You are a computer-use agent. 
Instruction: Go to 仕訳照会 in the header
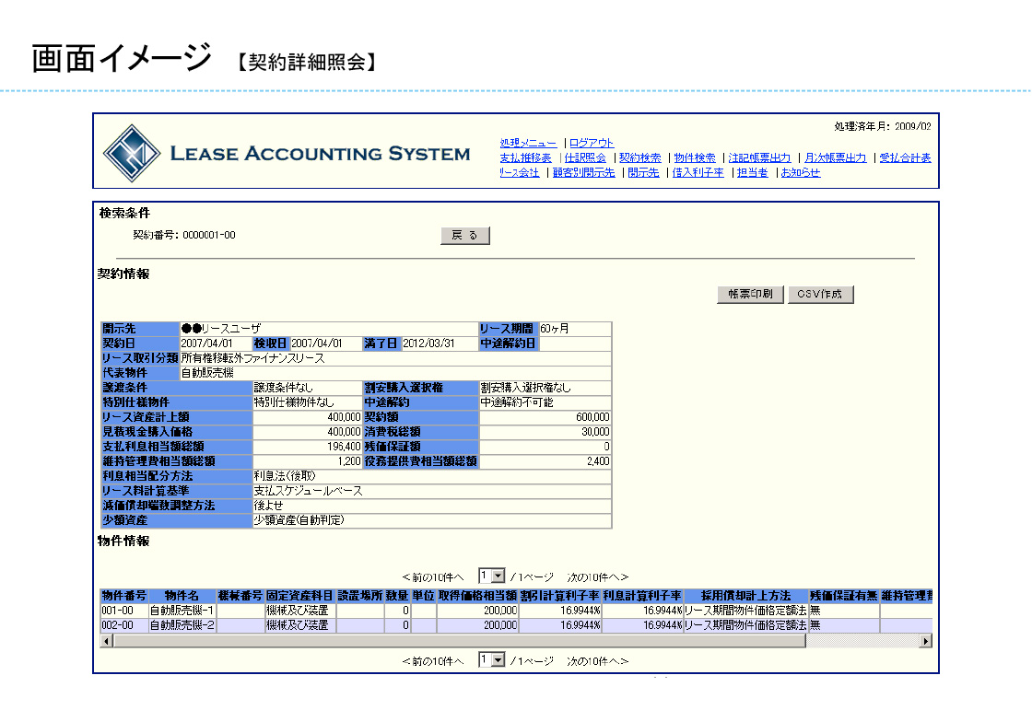pos(585,157)
